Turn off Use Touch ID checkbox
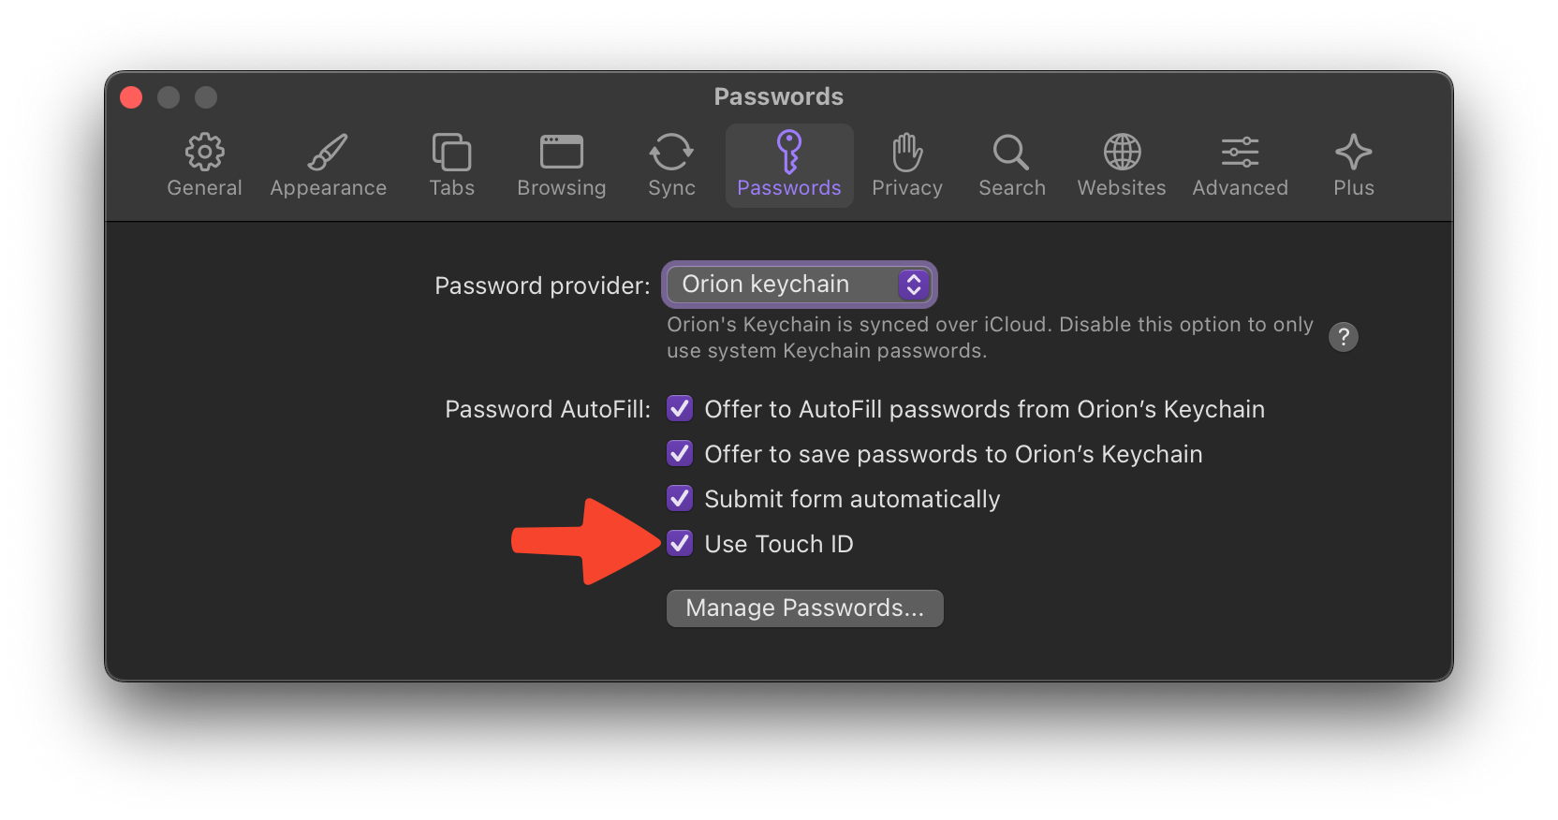Screen dimensions: 1558x820 [x=680, y=544]
